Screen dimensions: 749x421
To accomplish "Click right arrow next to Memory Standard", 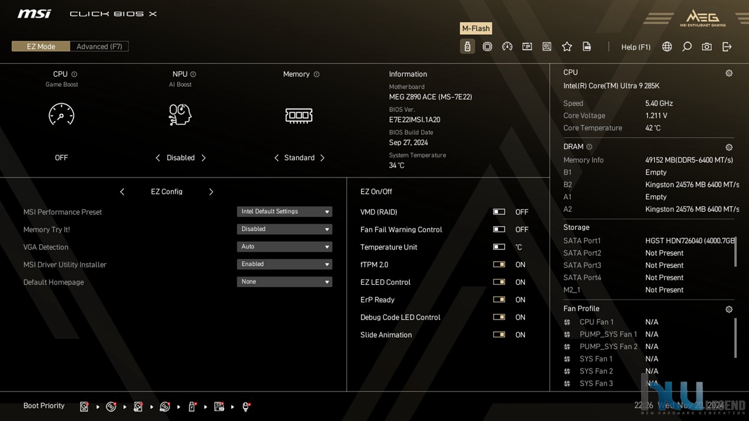I will (322, 158).
